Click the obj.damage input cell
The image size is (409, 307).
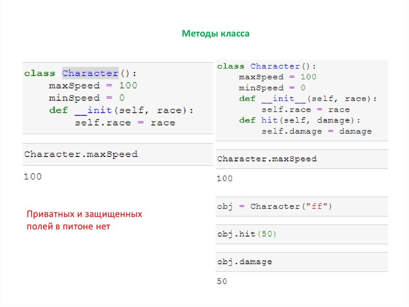[x=244, y=262]
